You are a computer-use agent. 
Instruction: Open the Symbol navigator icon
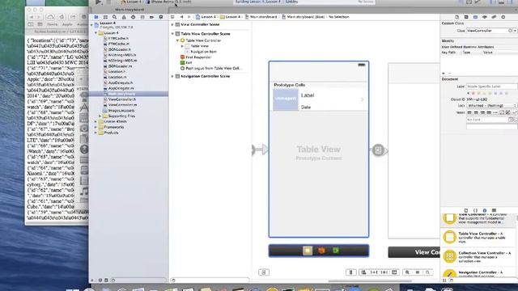pyautogui.click(x=105, y=17)
